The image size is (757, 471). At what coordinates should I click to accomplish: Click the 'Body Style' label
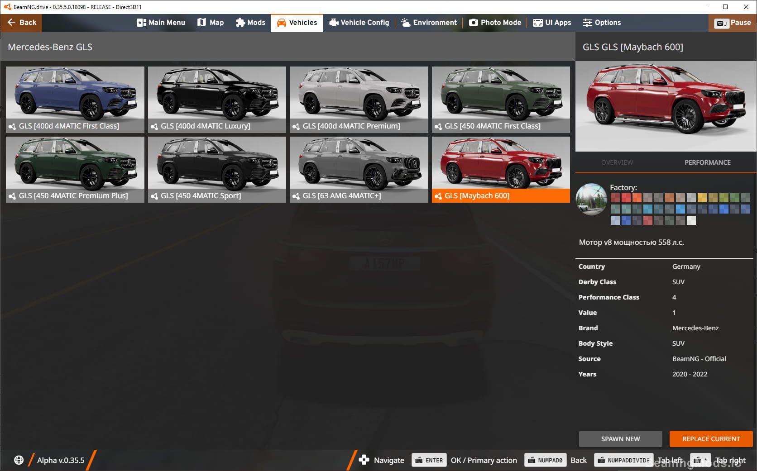(x=595, y=343)
